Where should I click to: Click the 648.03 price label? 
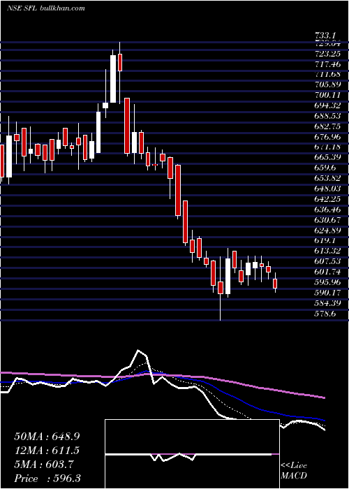(x=327, y=189)
